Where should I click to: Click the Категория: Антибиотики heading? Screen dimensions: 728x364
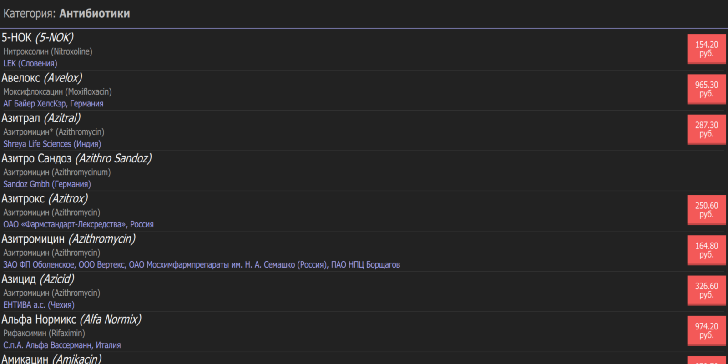(x=66, y=14)
